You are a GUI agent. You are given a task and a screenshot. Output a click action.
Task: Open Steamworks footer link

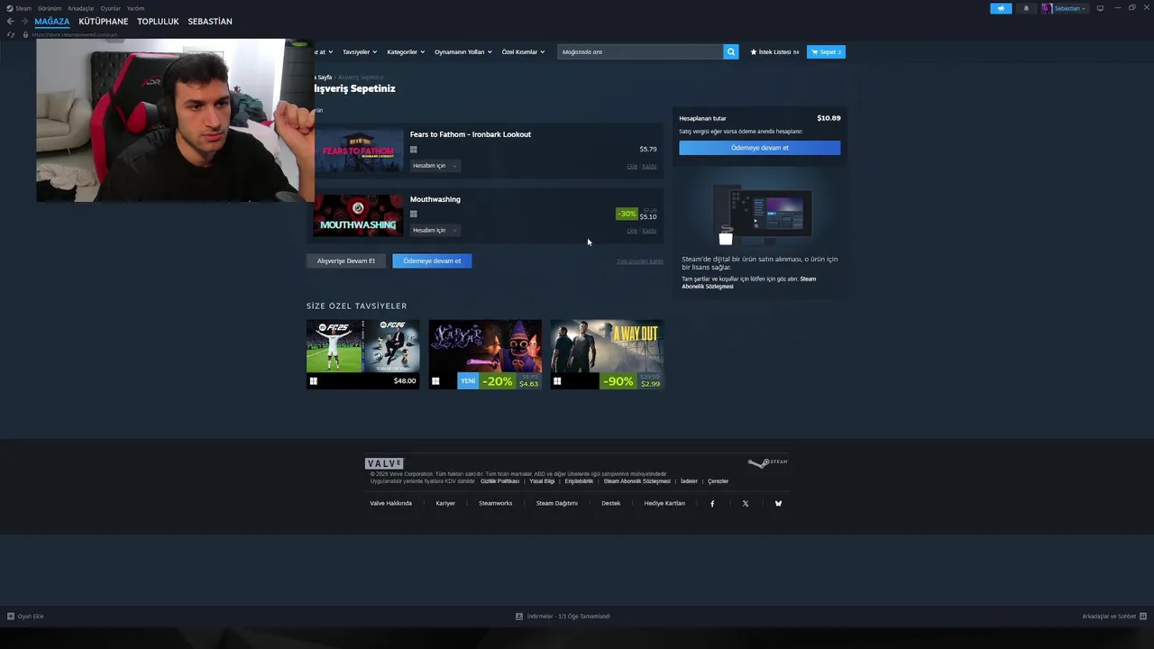[x=495, y=504]
